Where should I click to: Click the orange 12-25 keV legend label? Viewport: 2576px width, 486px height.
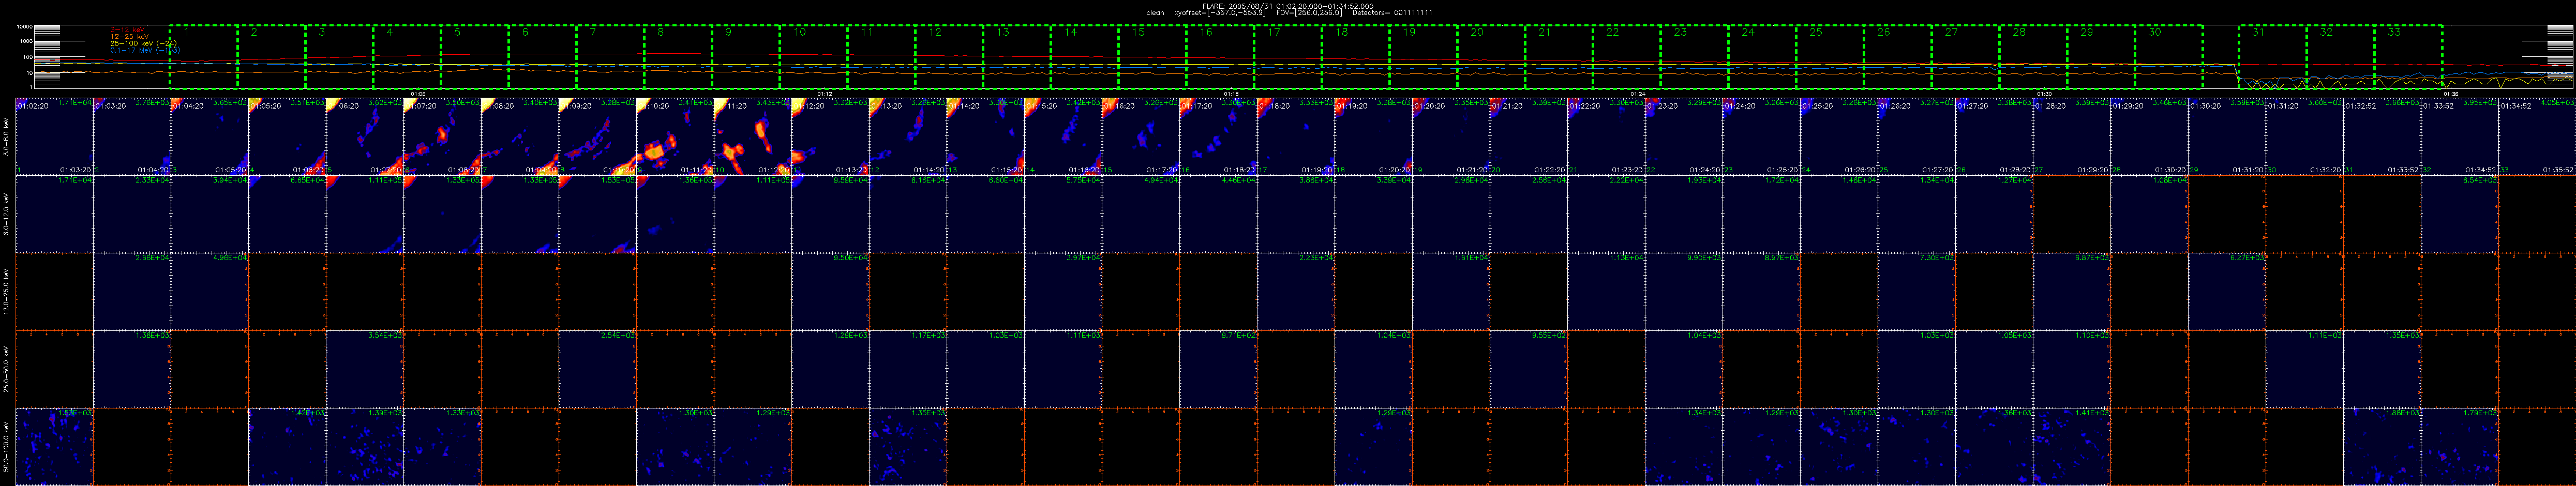point(129,36)
